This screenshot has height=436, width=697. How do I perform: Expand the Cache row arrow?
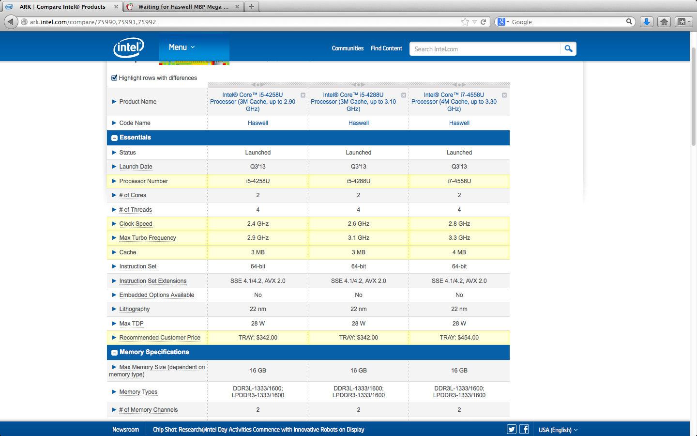tap(114, 252)
